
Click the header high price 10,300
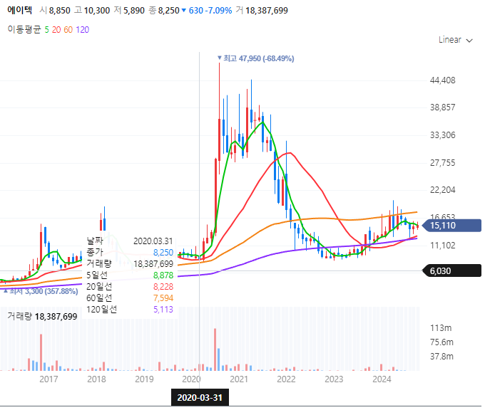97,11
